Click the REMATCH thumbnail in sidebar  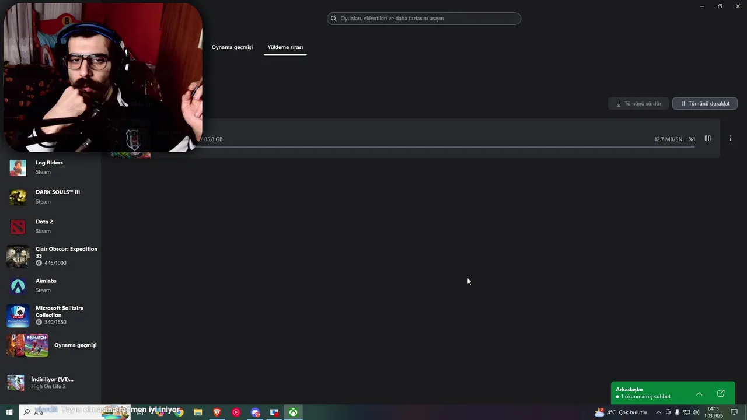tap(36, 345)
